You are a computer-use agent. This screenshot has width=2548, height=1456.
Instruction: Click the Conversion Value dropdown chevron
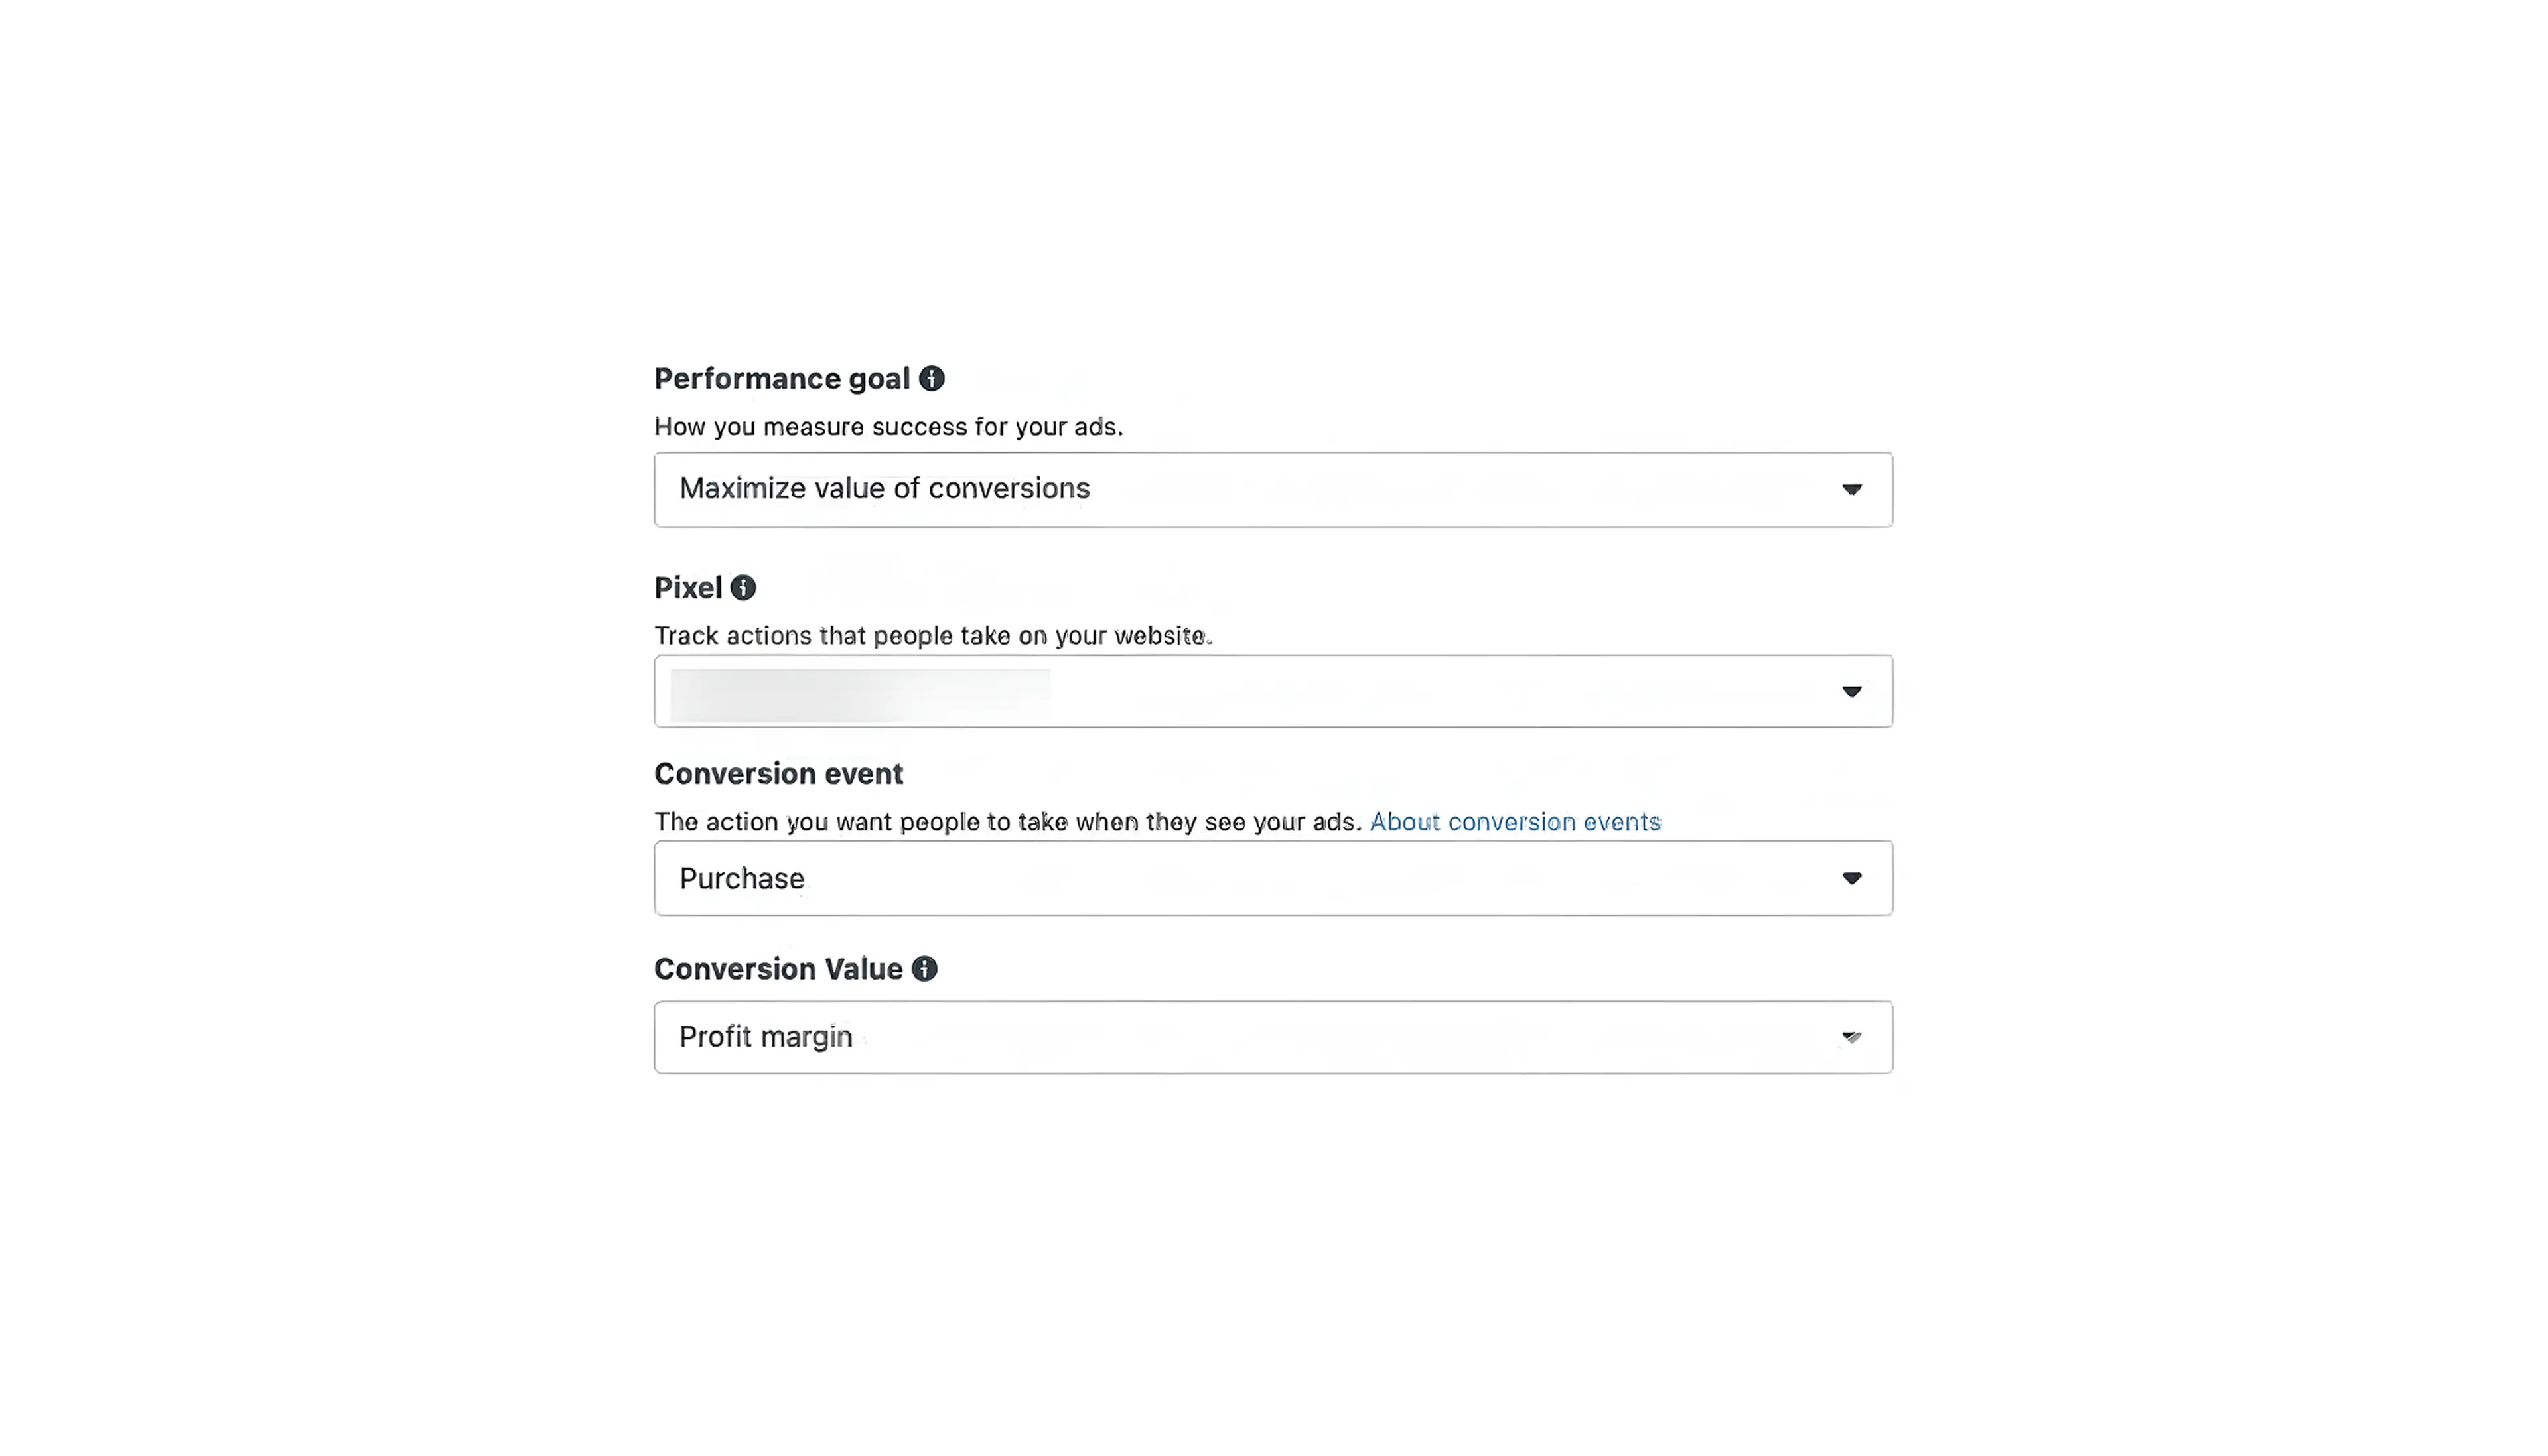[1852, 1037]
